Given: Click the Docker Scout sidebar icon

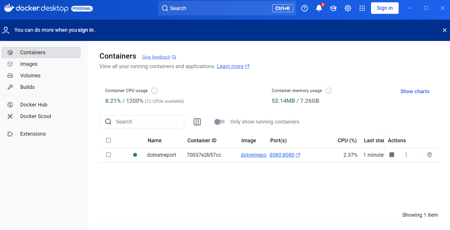Looking at the screenshot, I should coord(10,116).
